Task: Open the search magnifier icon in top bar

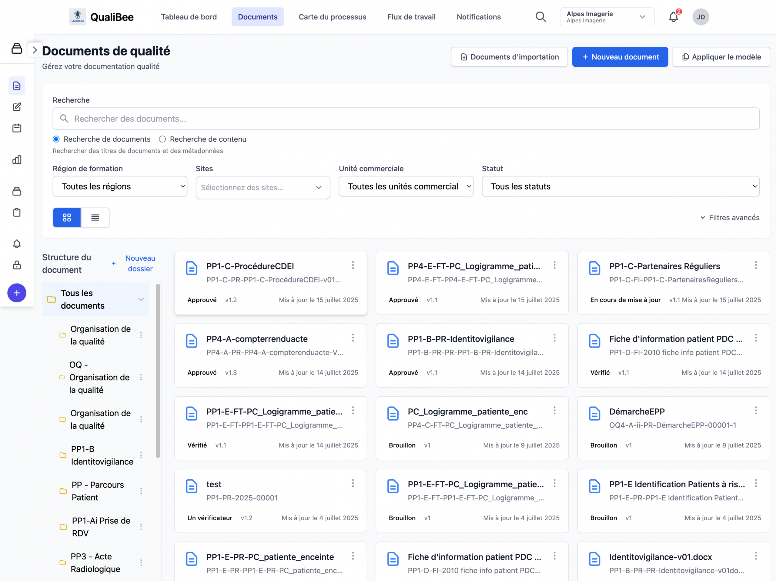Action: pos(540,17)
